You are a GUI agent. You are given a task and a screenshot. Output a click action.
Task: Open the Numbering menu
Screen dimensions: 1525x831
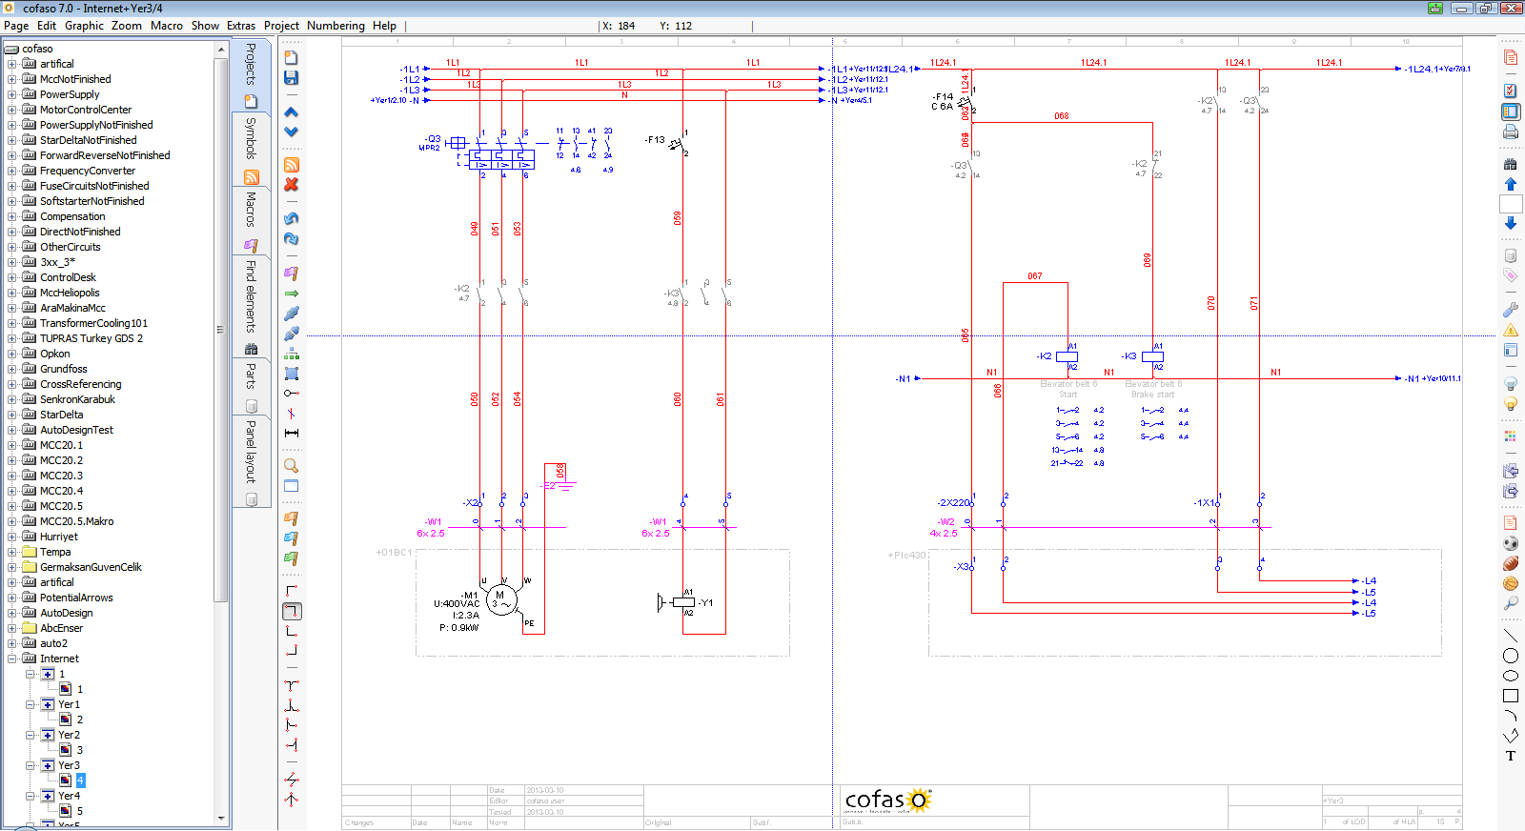click(x=335, y=26)
